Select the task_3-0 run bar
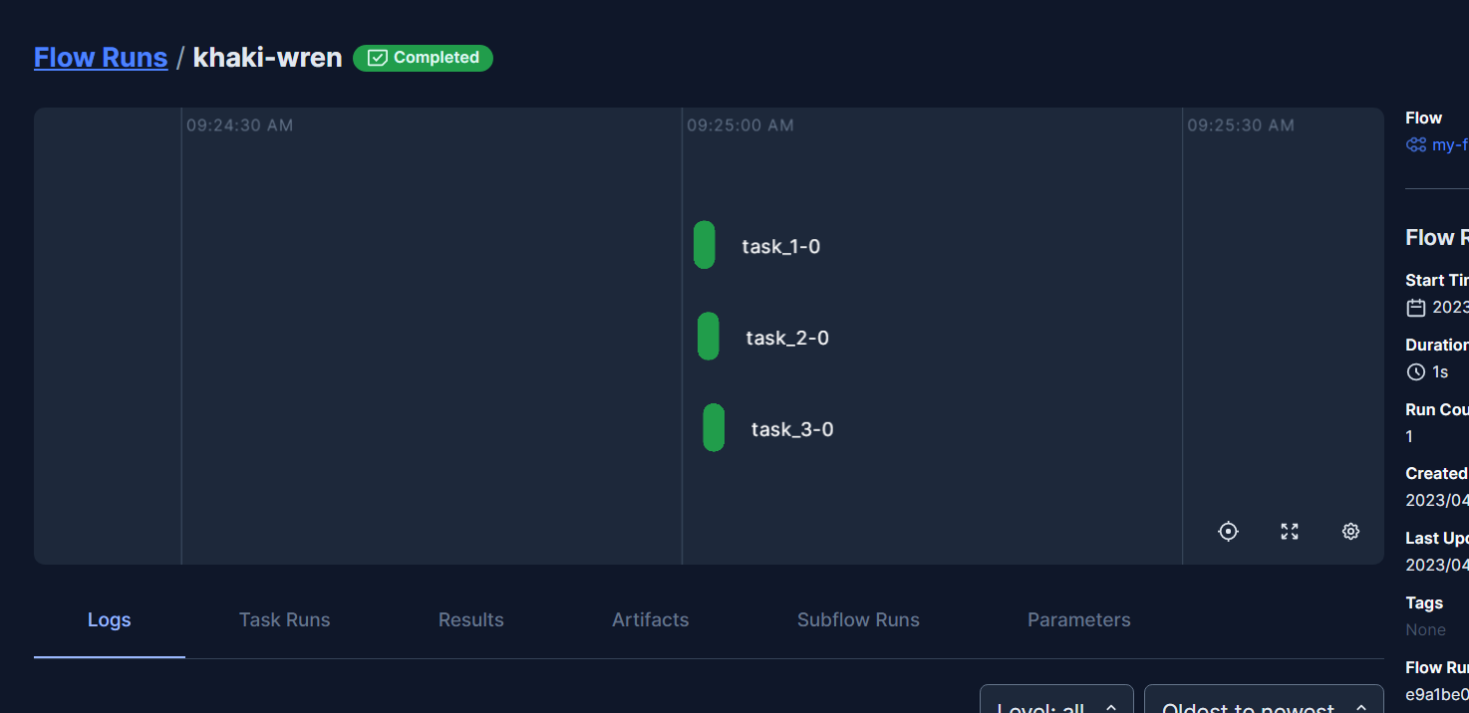This screenshot has height=713, width=1469. pos(714,428)
